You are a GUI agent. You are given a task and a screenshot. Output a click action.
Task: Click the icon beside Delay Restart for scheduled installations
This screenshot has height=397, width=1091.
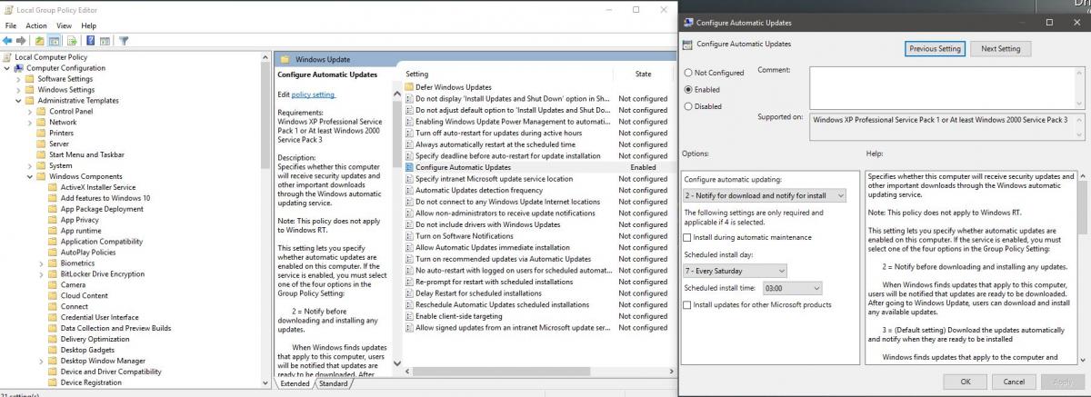pyautogui.click(x=408, y=293)
